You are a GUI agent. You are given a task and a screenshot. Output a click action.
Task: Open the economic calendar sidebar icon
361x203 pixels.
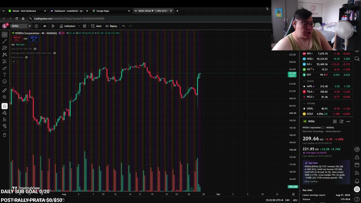(x=357, y=165)
